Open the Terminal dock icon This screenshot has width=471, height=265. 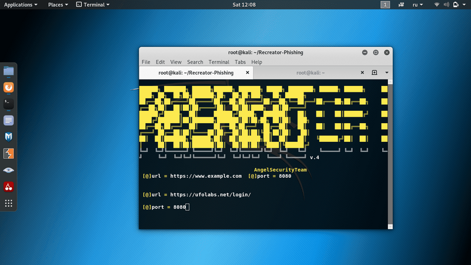[x=8, y=104]
